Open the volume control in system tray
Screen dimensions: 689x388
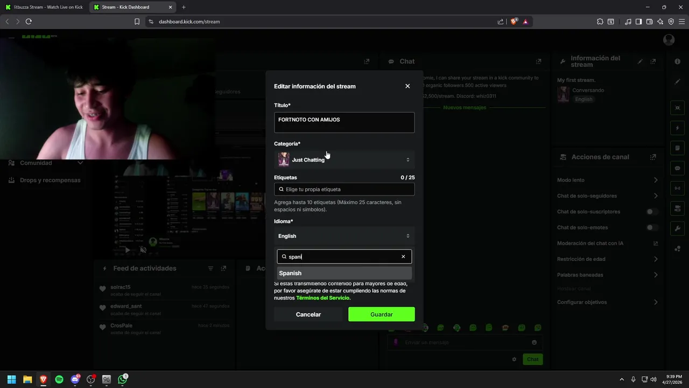[x=653, y=379]
